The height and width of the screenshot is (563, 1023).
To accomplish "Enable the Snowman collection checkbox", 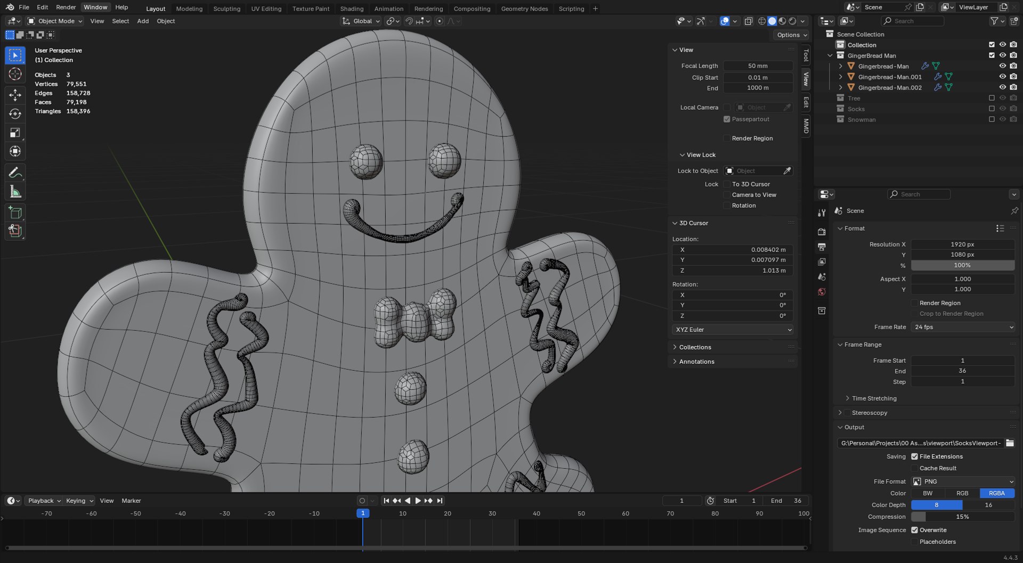I will pos(992,119).
